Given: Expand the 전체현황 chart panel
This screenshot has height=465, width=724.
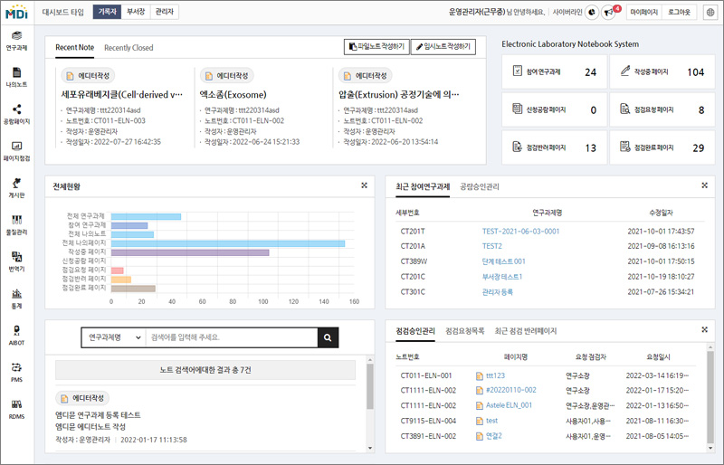Looking at the screenshot, I should [364, 185].
